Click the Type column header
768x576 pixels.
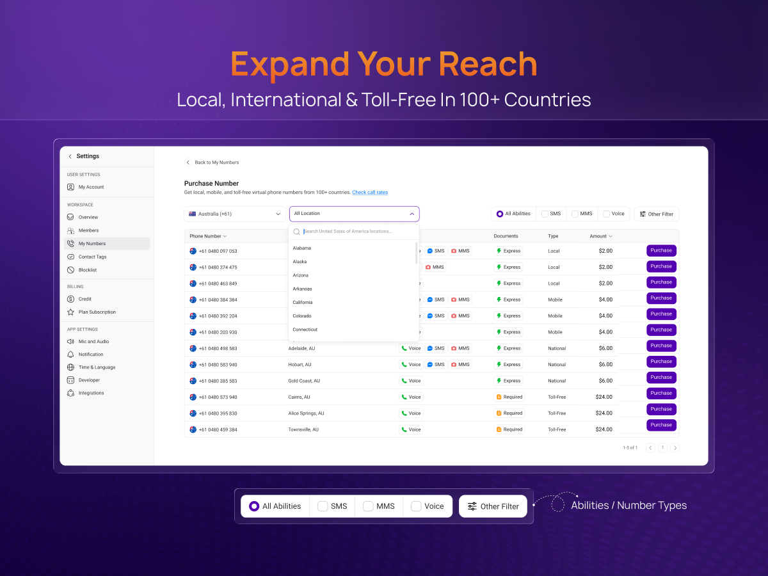click(x=553, y=236)
